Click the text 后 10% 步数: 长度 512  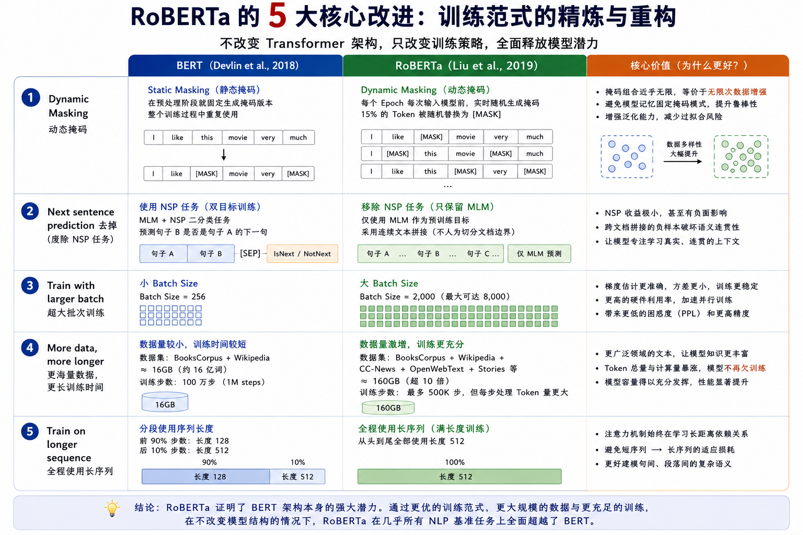point(184,450)
